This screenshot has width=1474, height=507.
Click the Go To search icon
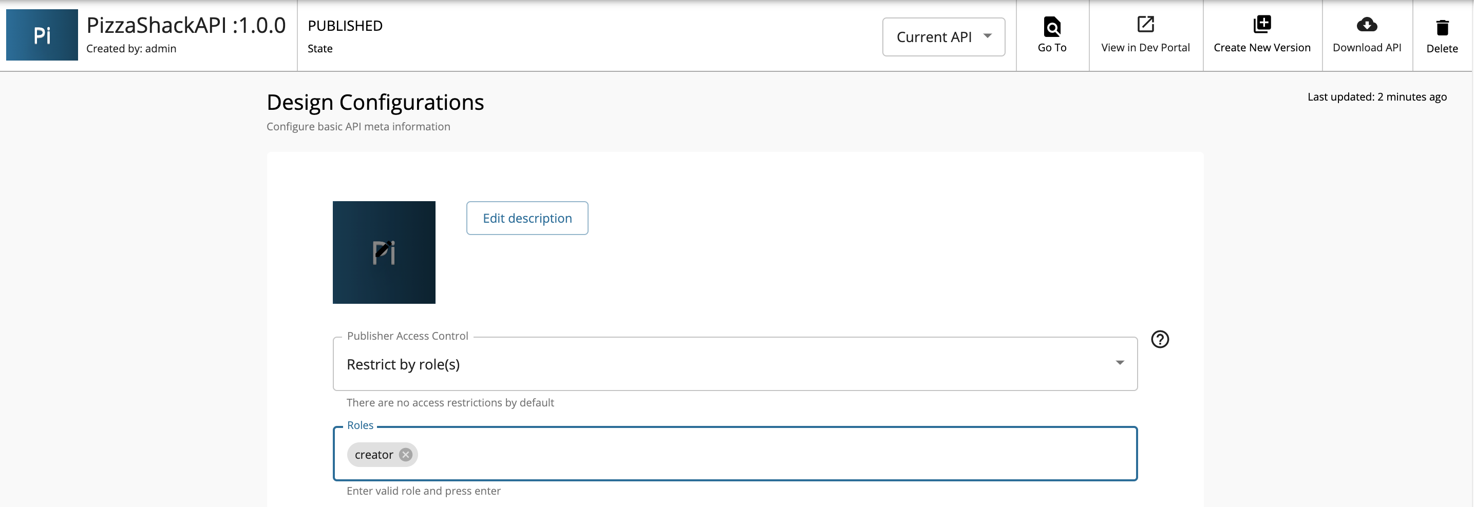(x=1052, y=26)
